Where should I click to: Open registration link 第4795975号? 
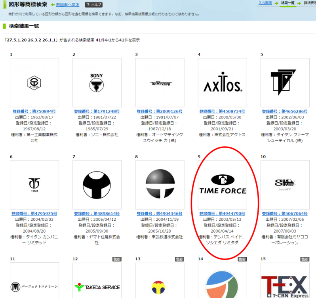(x=34, y=214)
